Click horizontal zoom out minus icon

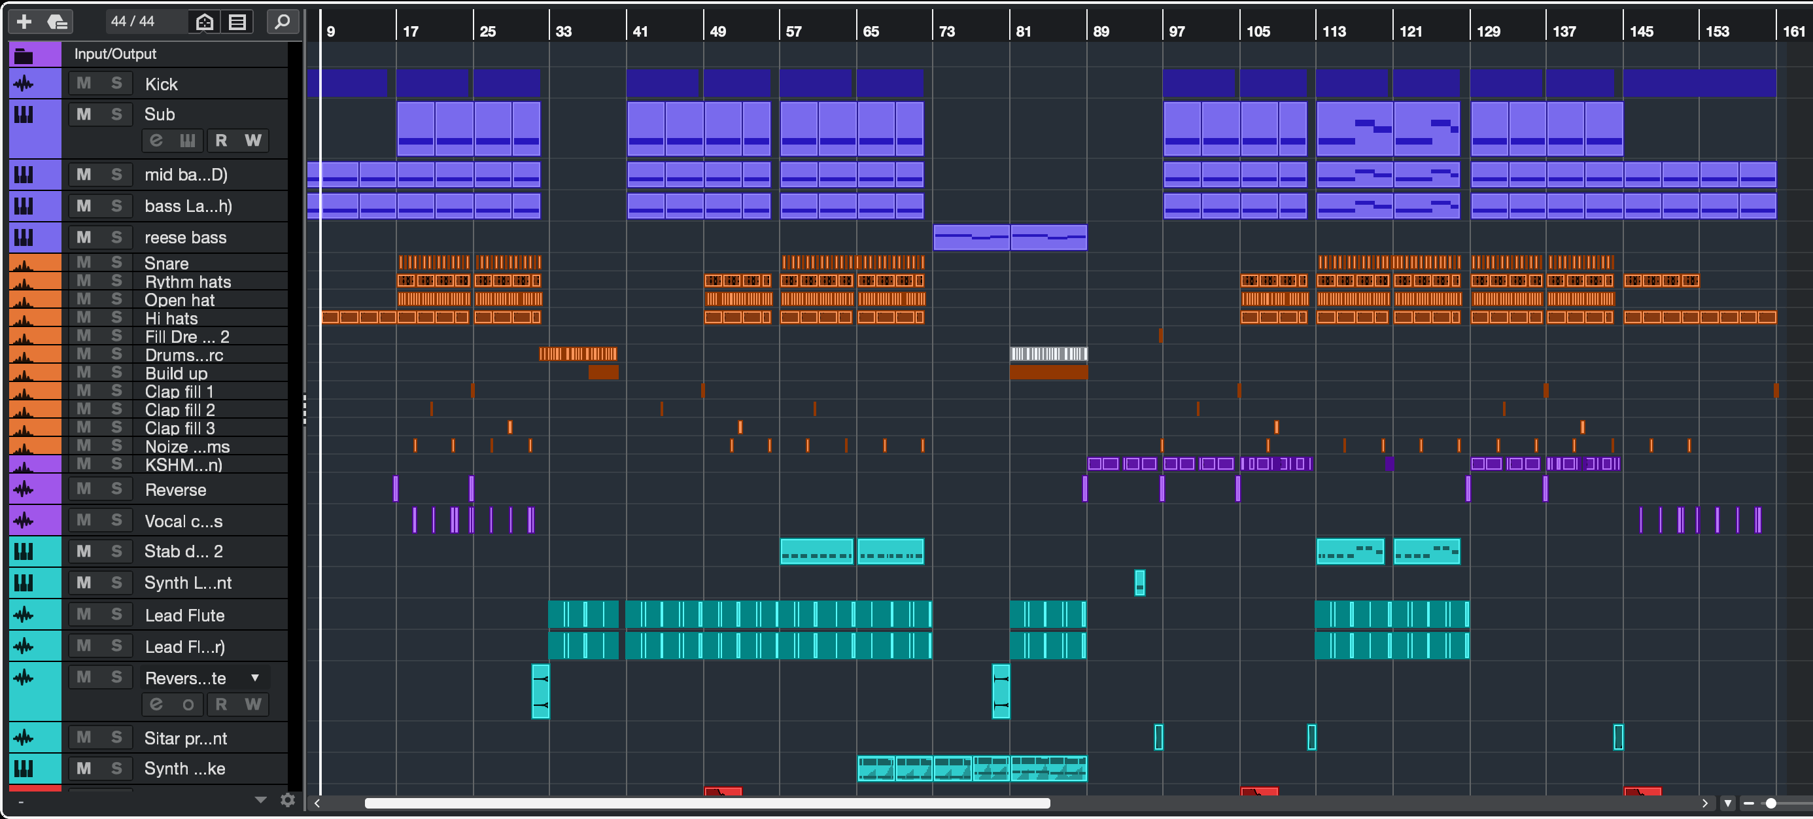(1749, 803)
